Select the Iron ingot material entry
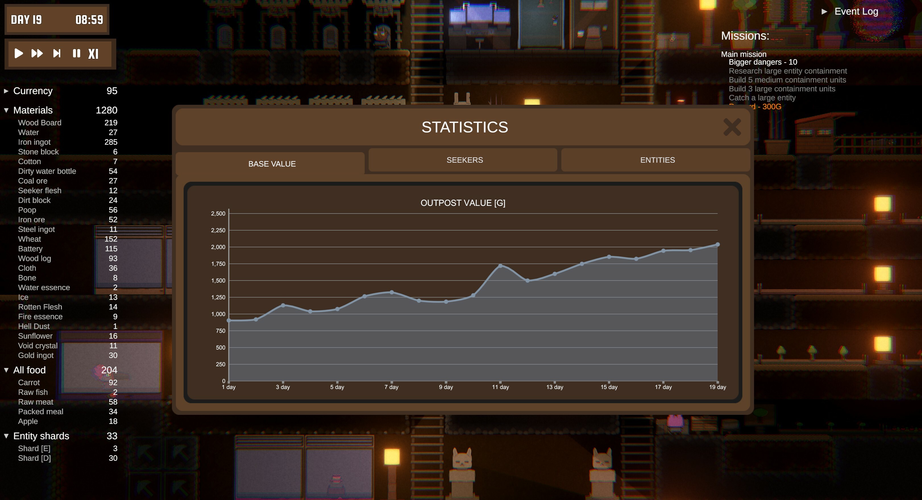 34,142
